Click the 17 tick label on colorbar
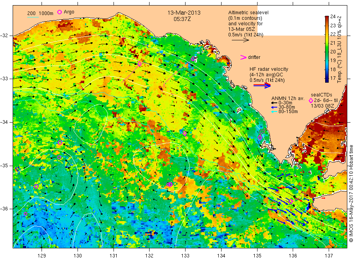Screen dimensions: 356x261 (333, 78)
